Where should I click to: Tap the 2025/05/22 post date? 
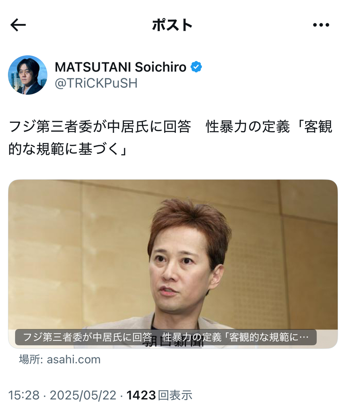(x=83, y=395)
